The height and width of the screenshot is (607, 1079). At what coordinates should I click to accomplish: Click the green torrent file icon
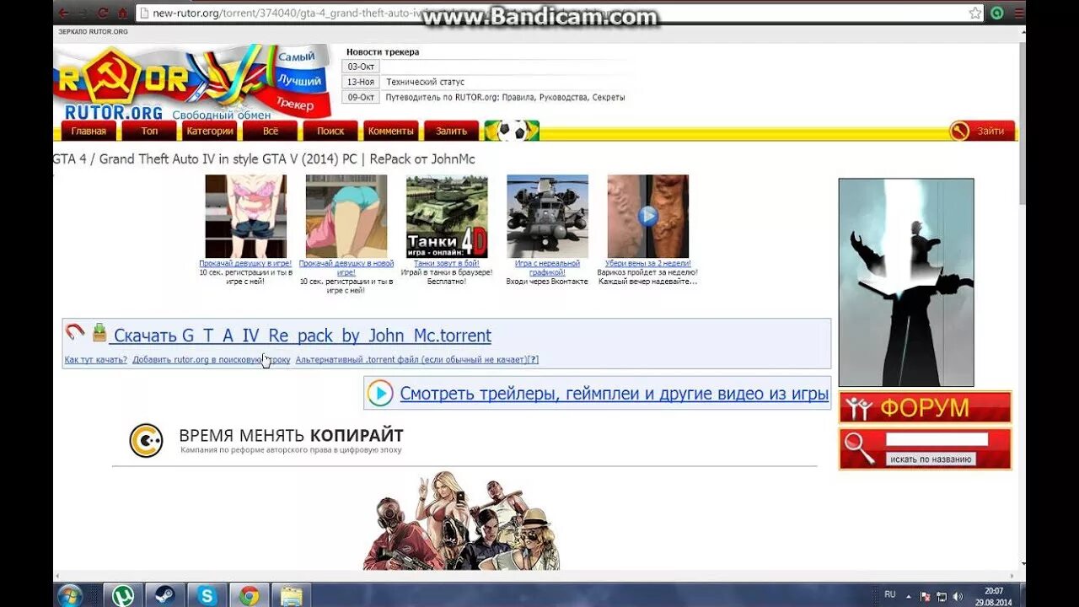[x=99, y=332]
